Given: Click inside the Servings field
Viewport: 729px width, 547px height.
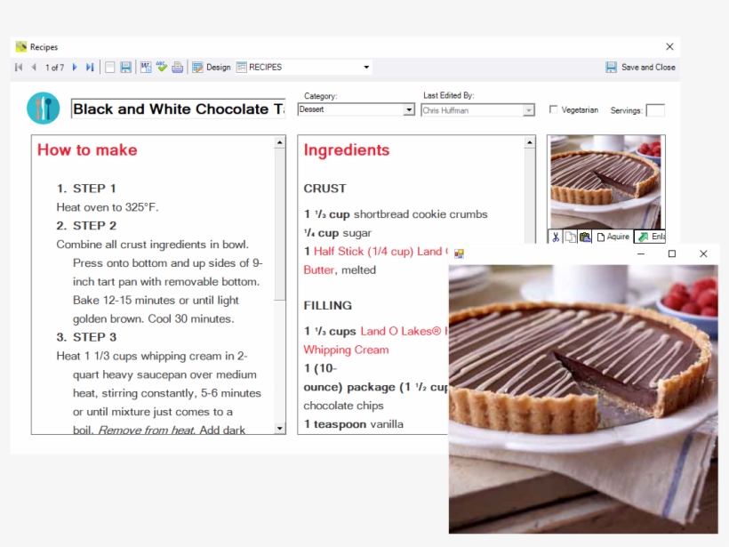Looking at the screenshot, I should click(x=655, y=109).
